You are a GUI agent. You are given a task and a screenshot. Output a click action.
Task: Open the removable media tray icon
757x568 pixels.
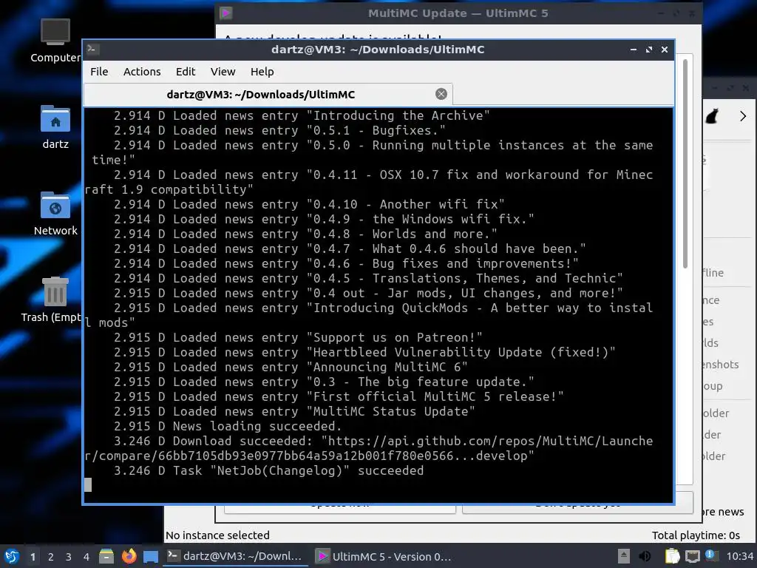point(624,556)
